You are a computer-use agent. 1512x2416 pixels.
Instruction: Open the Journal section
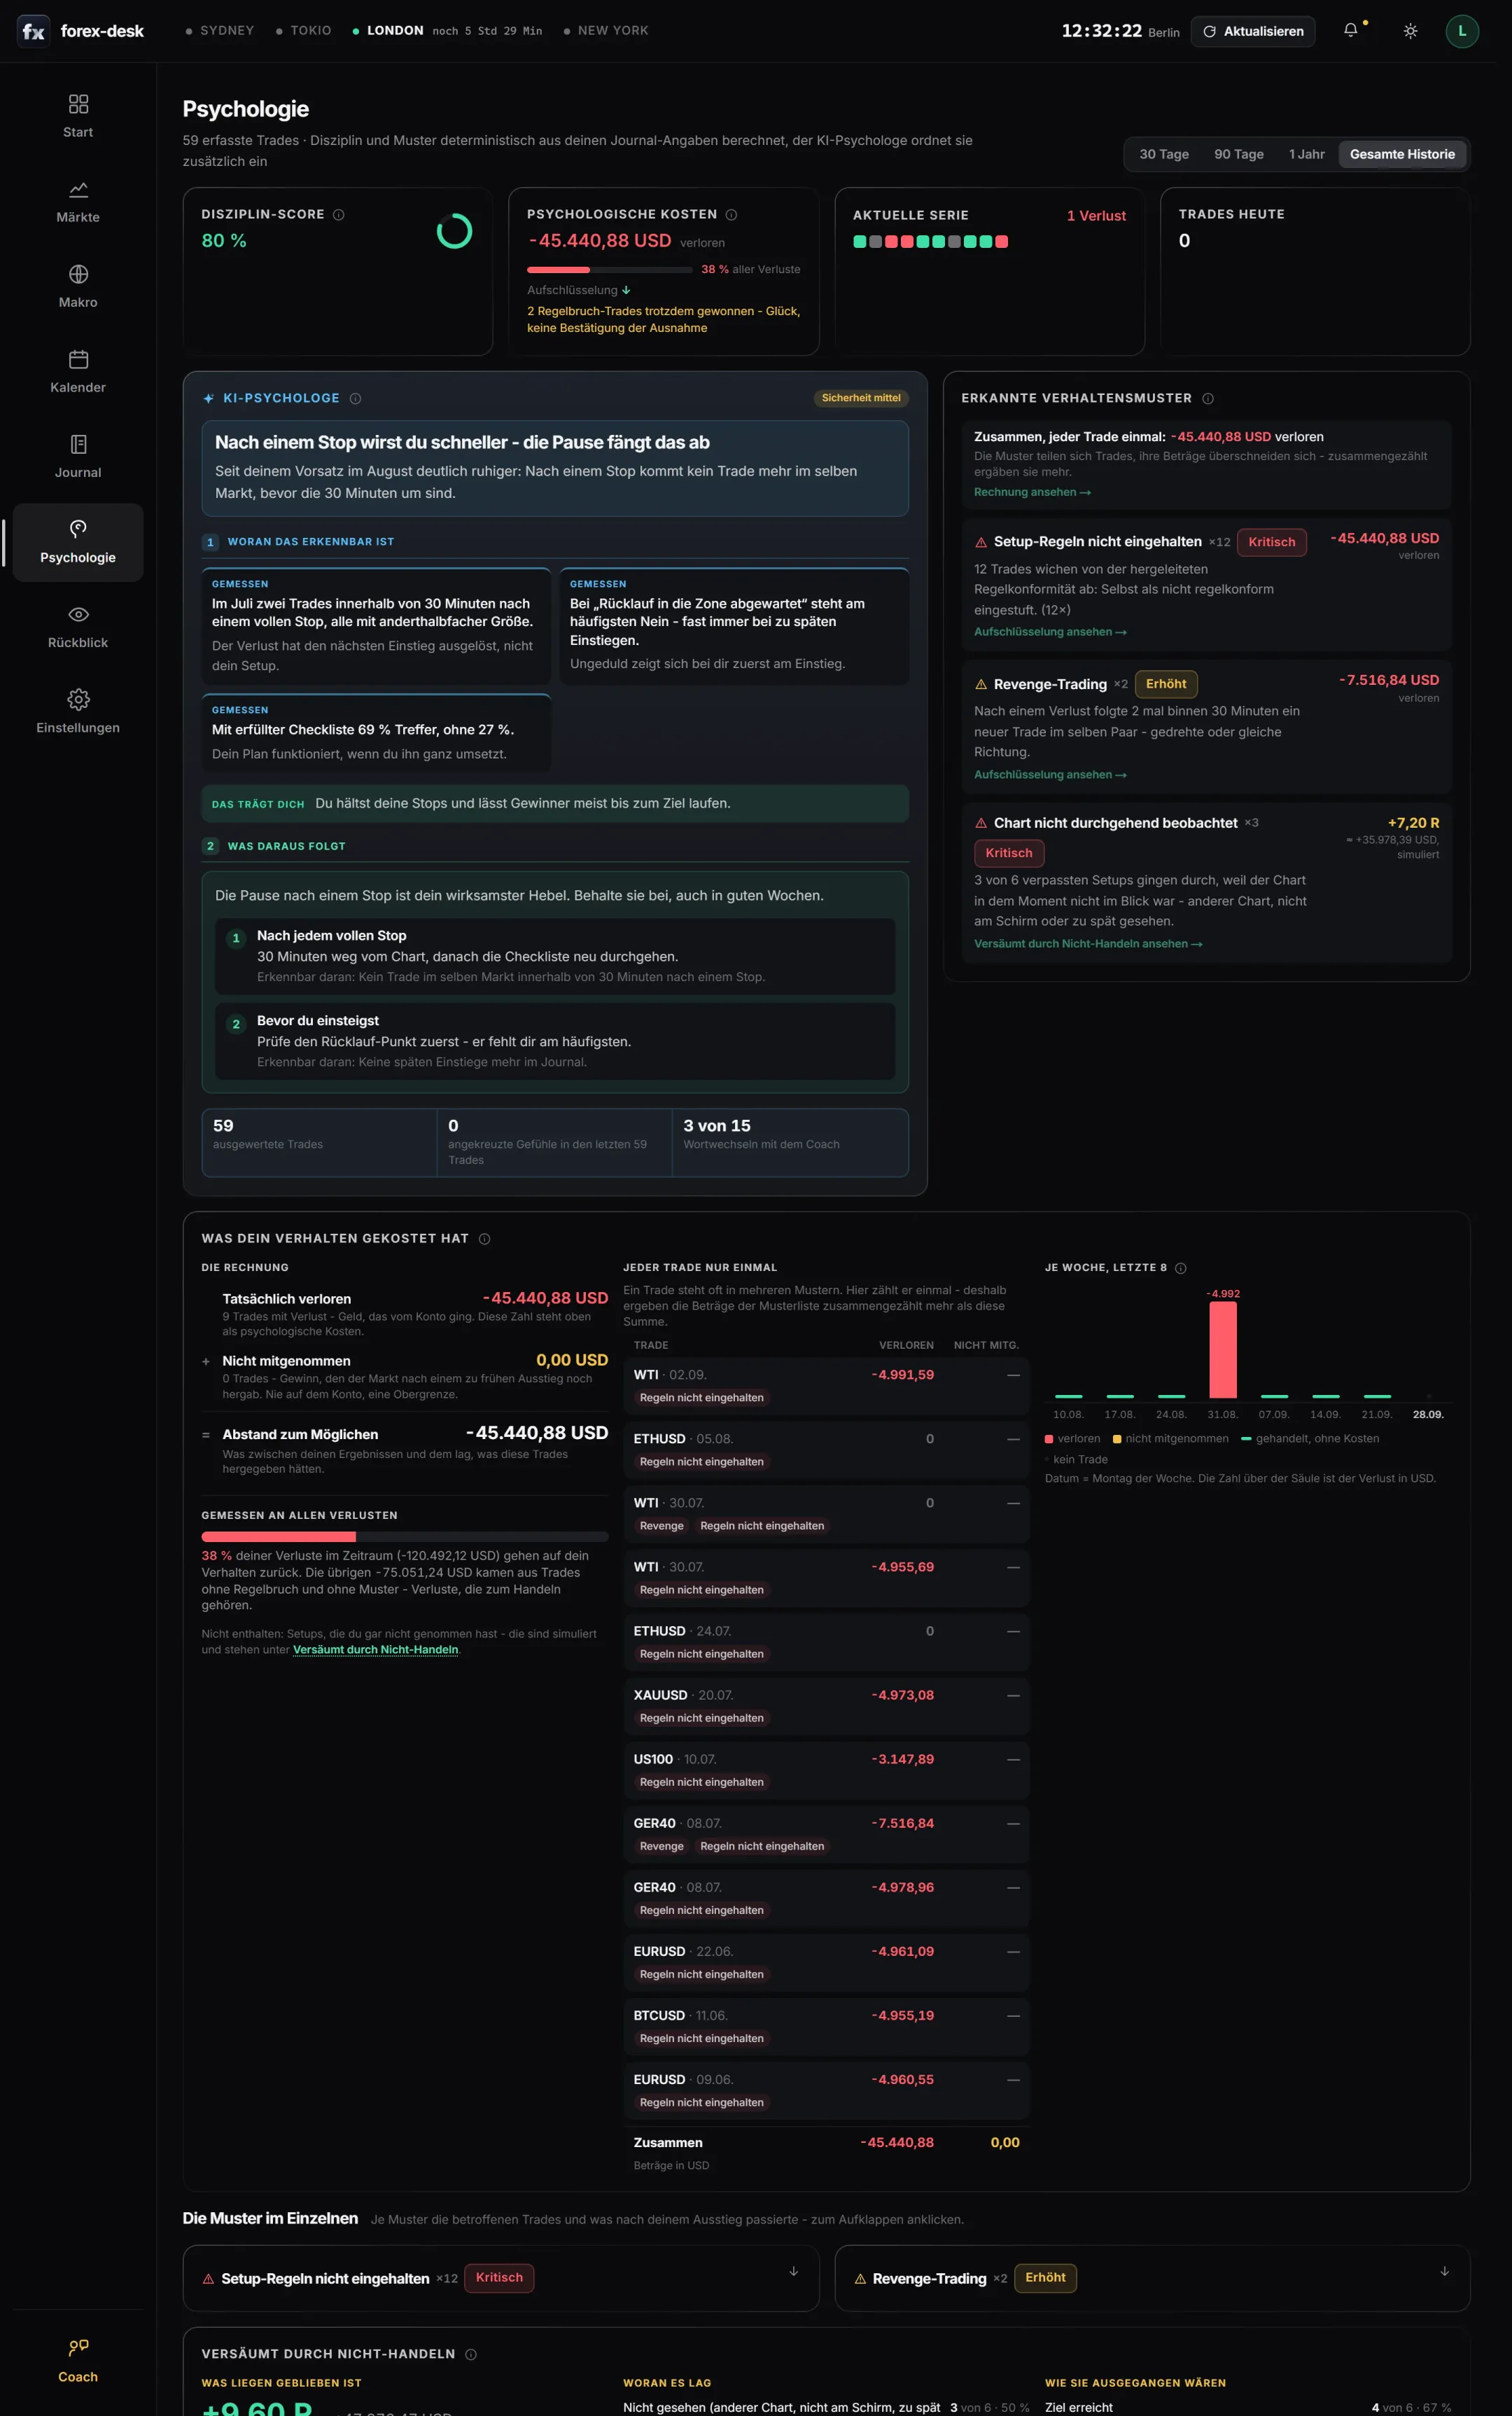click(x=78, y=456)
